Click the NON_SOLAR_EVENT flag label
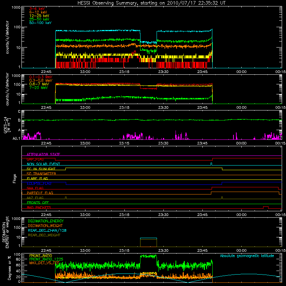286x286 pixels. click(x=43, y=164)
